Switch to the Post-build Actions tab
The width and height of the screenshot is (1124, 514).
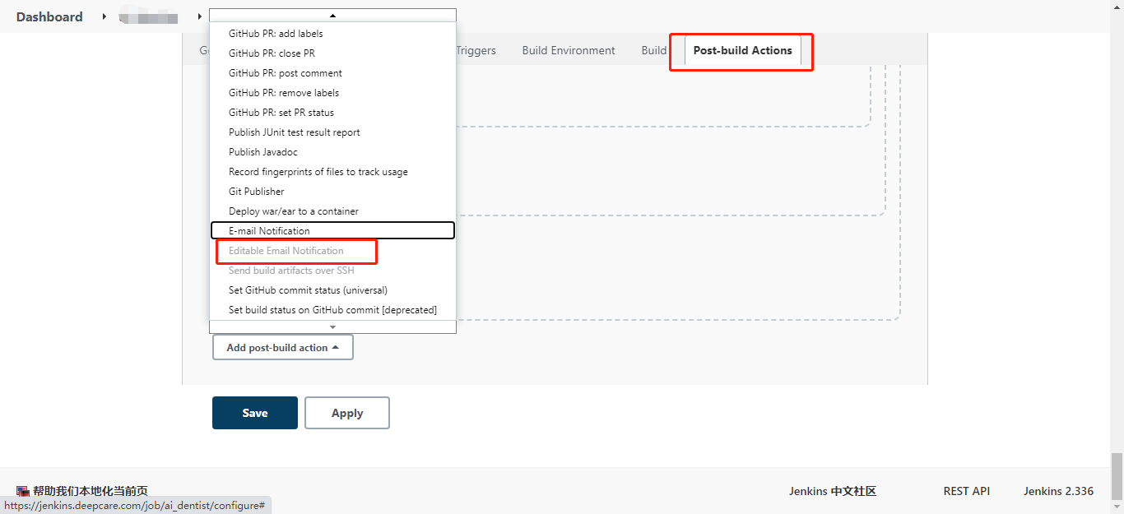click(x=742, y=50)
